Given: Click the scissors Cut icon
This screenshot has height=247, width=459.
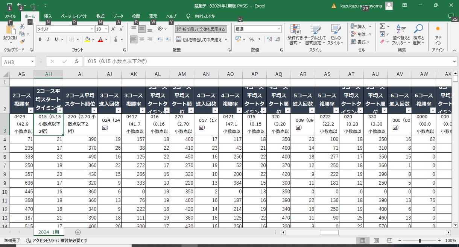Looking at the screenshot, I should pyautogui.click(x=22, y=26).
